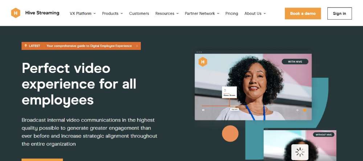Click the orange circle on the video controls
This screenshot has height=161, width=363.
(305, 110)
